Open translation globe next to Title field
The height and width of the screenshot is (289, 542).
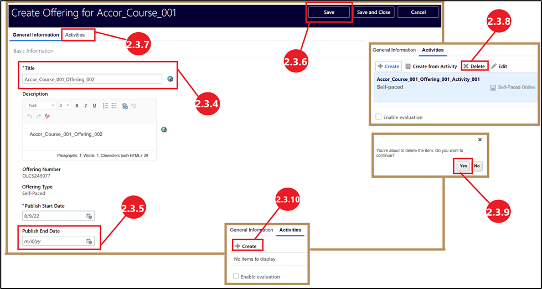click(170, 79)
